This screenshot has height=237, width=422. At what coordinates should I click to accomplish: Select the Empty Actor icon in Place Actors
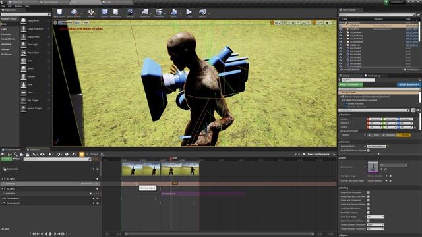coord(24,20)
